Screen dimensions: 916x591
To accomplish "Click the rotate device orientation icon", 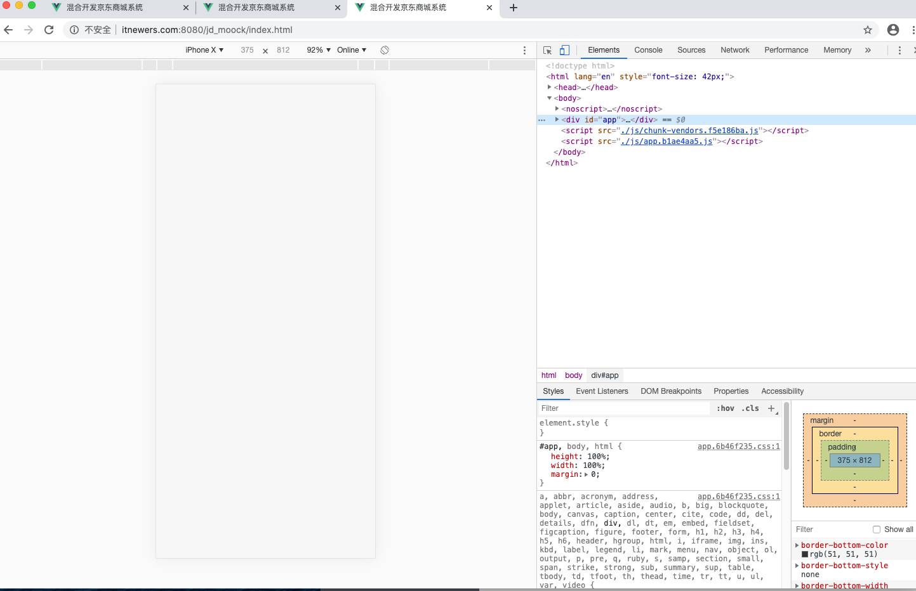I will [385, 50].
